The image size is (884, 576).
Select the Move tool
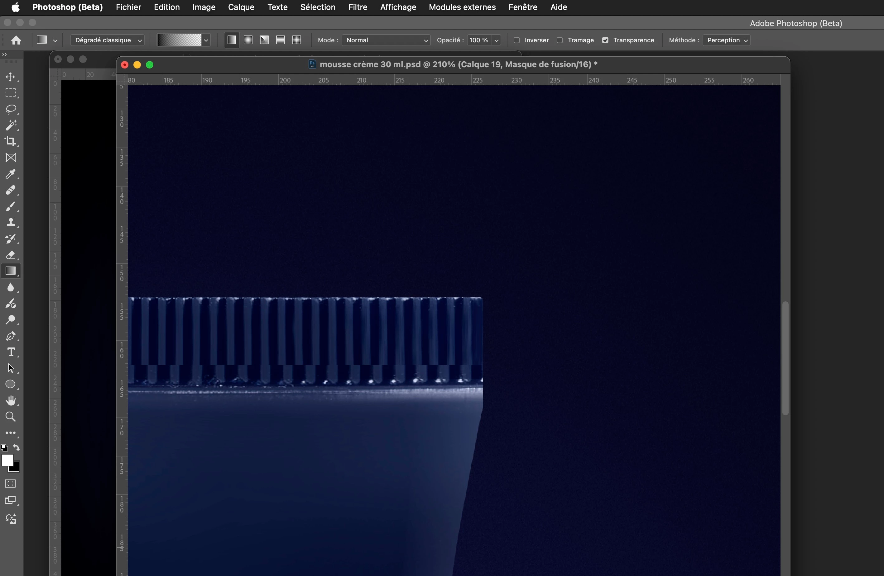click(x=10, y=77)
